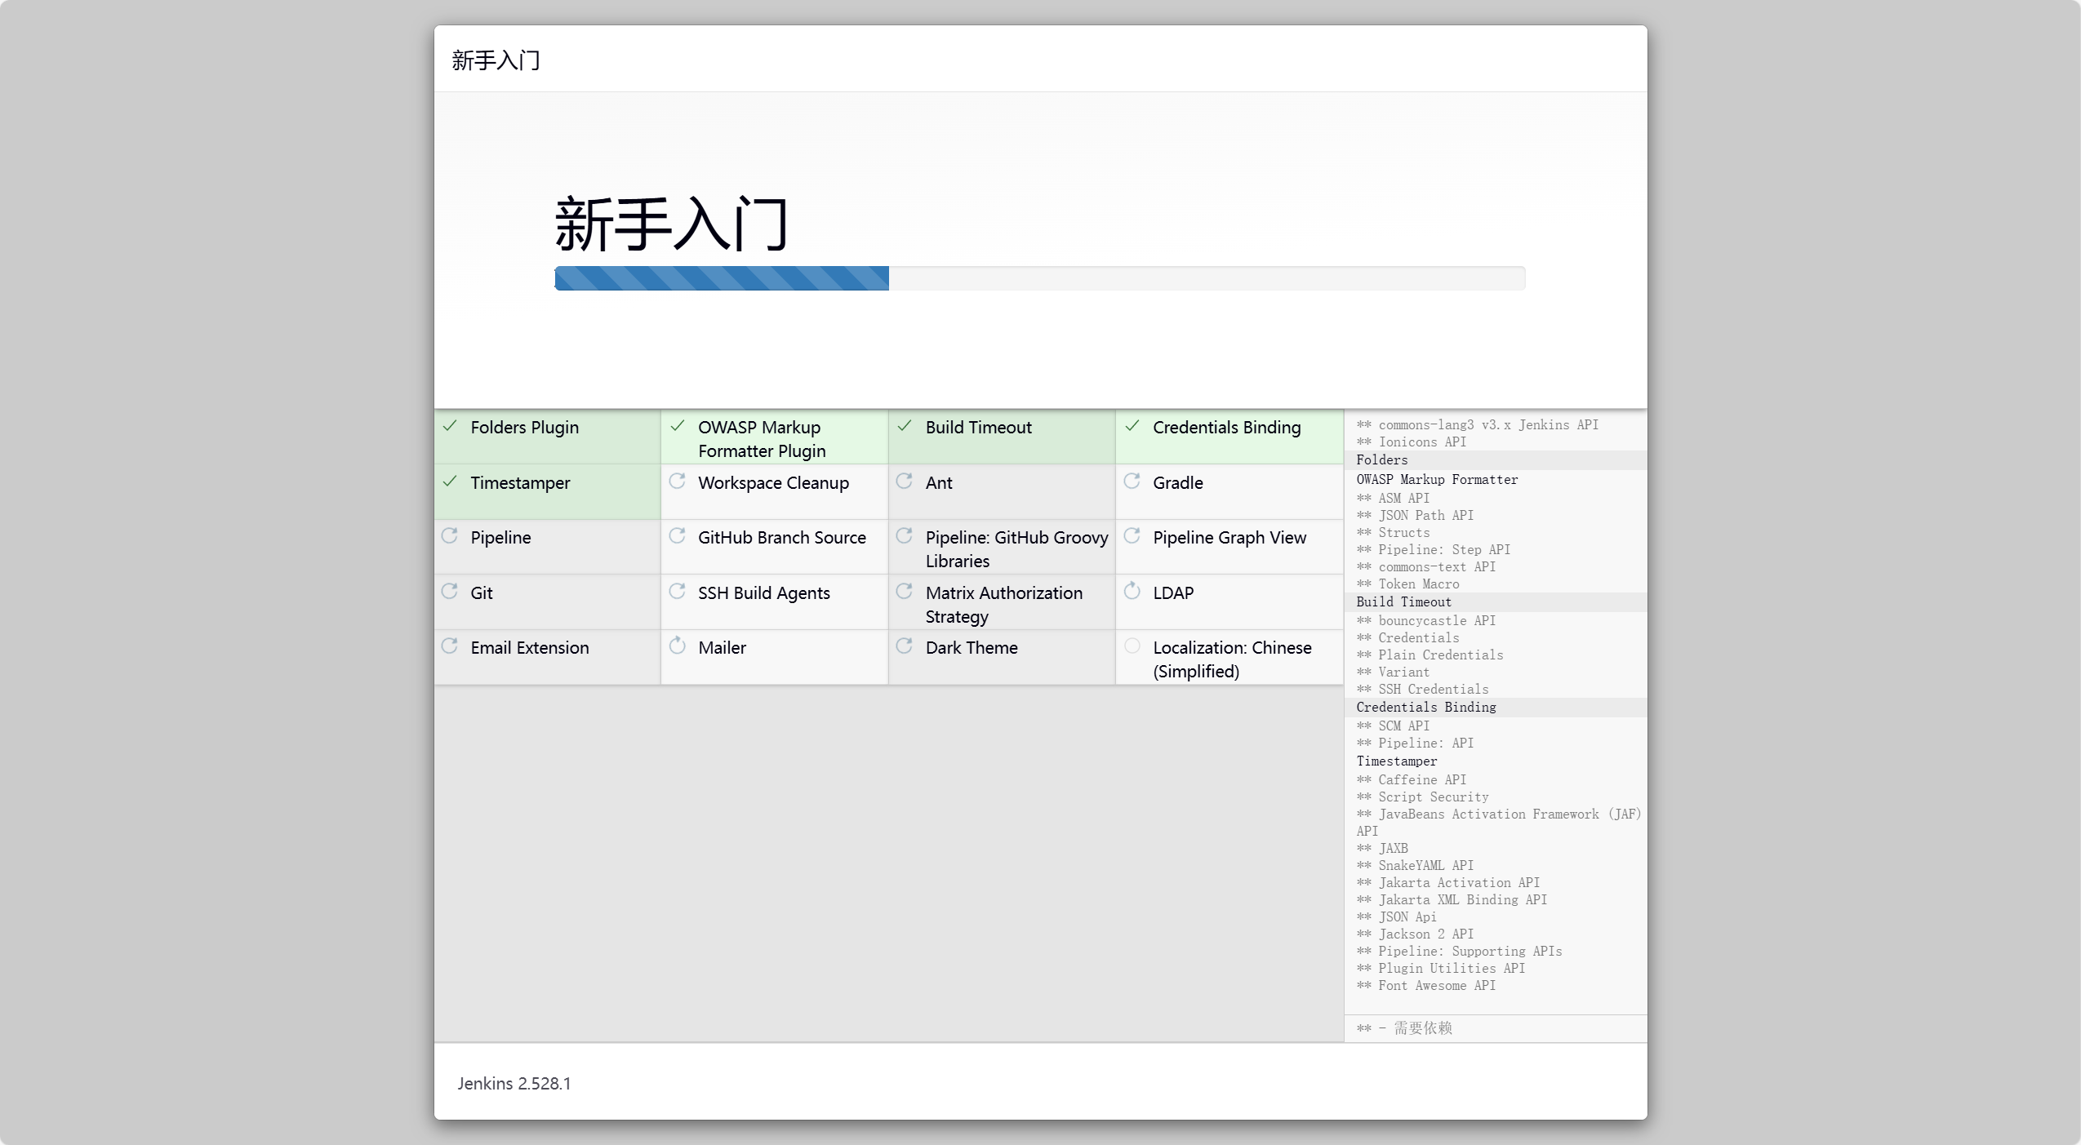Click the refresh icon next to Gradle
Screen dimensions: 2081x1145
(x=1132, y=482)
